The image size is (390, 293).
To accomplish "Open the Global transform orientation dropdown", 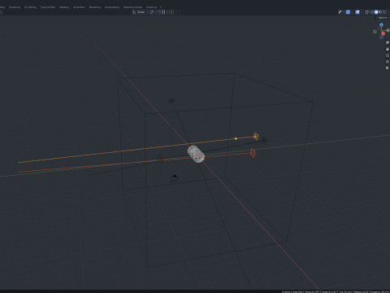I will pyautogui.click(x=140, y=12).
